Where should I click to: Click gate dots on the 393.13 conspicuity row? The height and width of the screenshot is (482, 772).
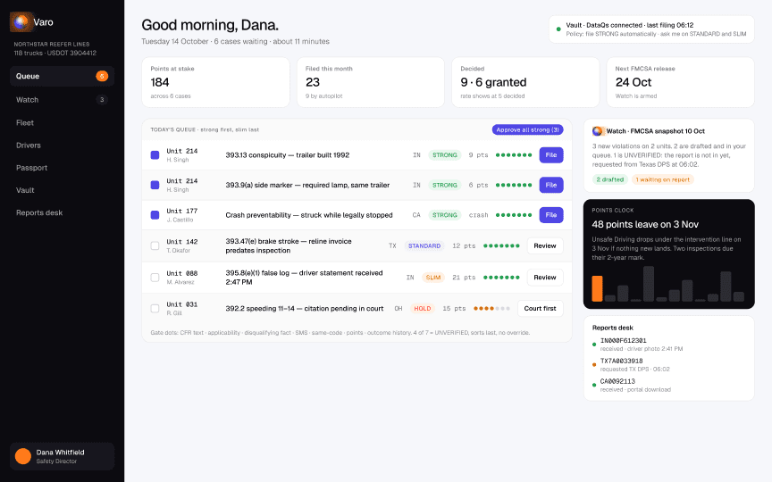(514, 155)
